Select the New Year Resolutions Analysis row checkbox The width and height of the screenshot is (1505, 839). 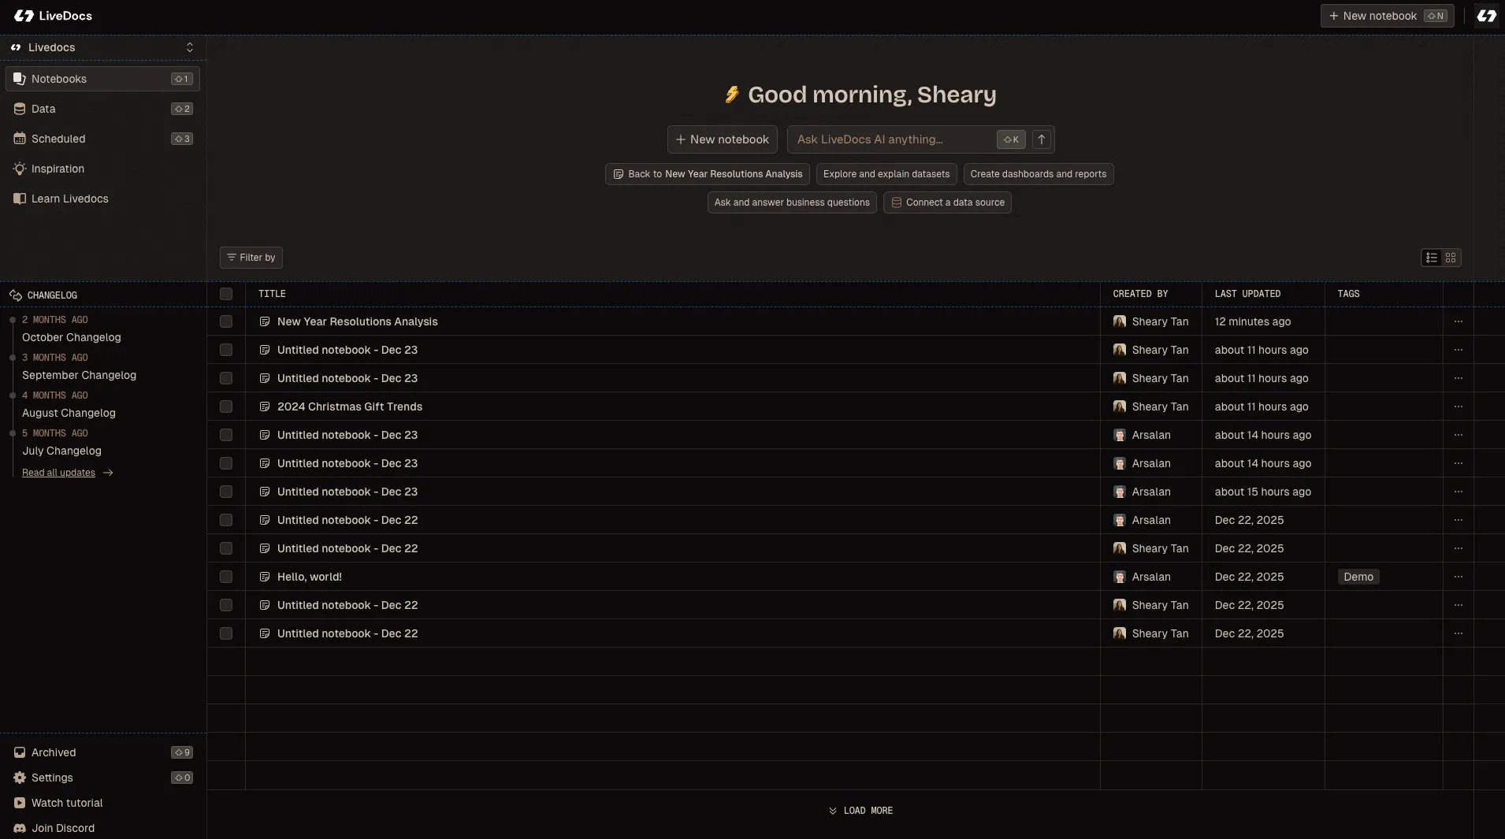226,321
